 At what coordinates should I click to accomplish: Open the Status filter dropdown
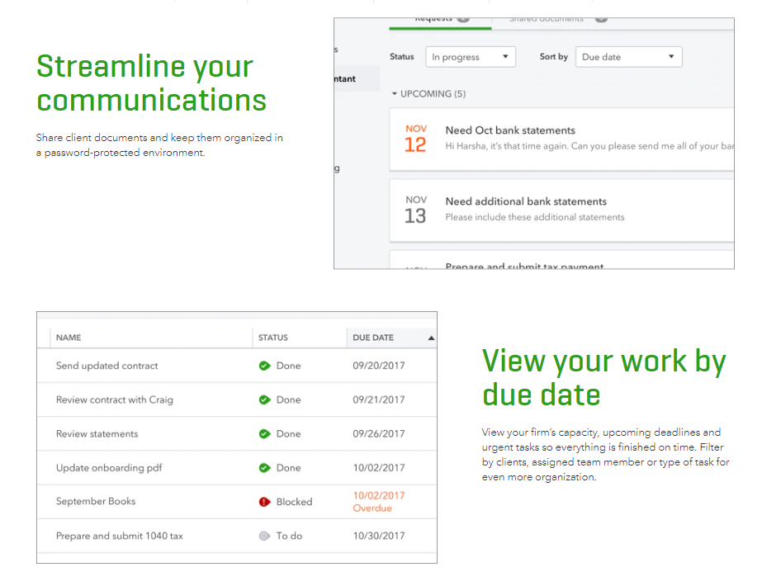coord(469,57)
